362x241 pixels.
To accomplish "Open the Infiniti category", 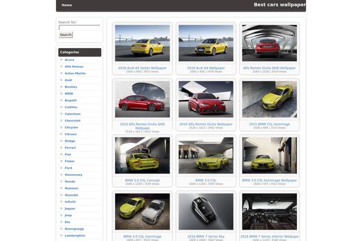I will tap(70, 202).
